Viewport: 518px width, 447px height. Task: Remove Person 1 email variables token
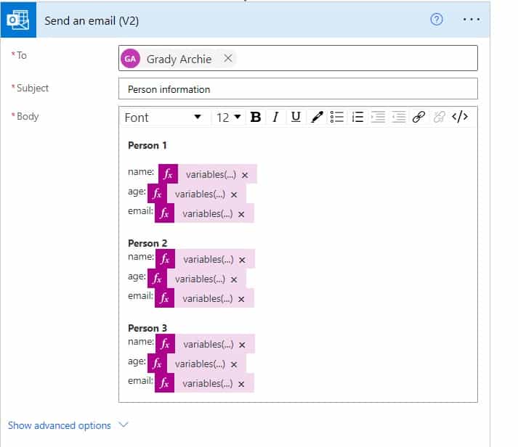click(x=241, y=214)
